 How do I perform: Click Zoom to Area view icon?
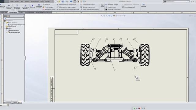click(104, 16)
